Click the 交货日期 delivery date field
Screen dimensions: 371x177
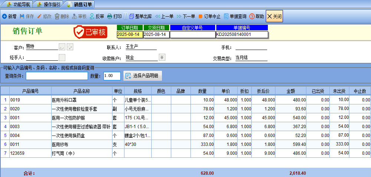[156, 34]
